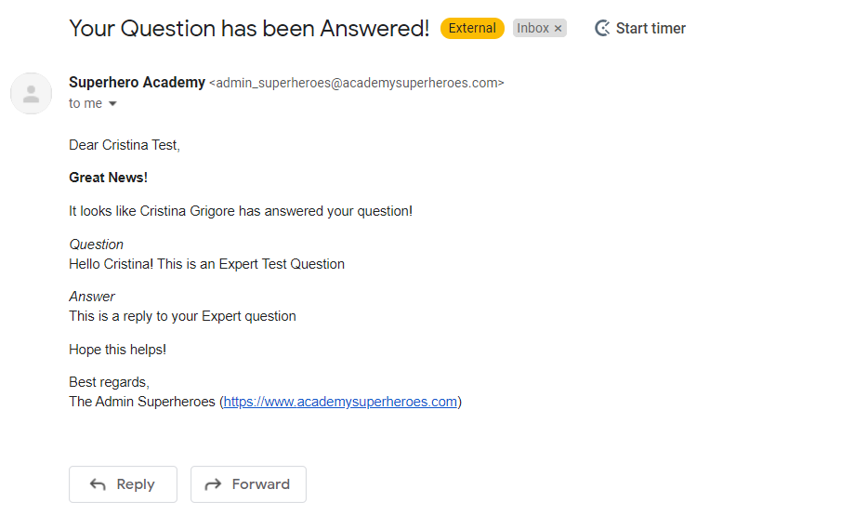
Task: Remove the Inbox label with the x
Action: coord(558,29)
